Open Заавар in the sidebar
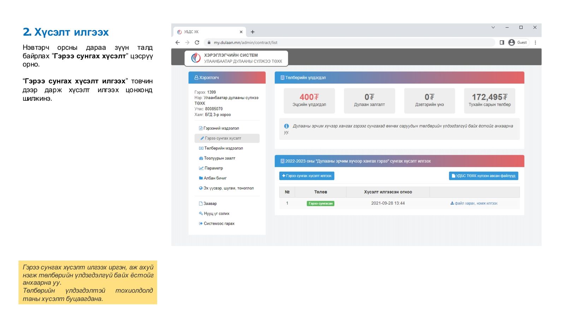 coord(208,204)
